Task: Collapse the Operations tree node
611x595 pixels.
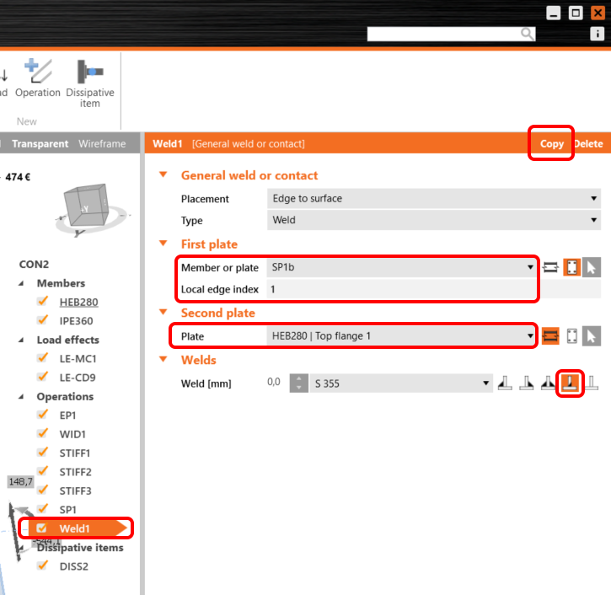Action: pos(21,397)
